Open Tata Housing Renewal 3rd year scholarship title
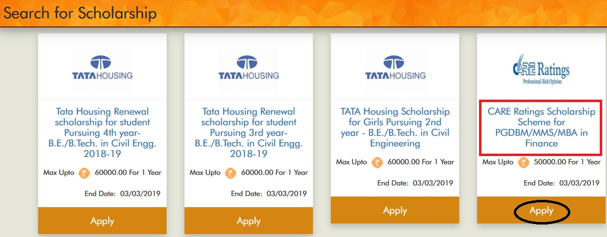 click(249, 132)
